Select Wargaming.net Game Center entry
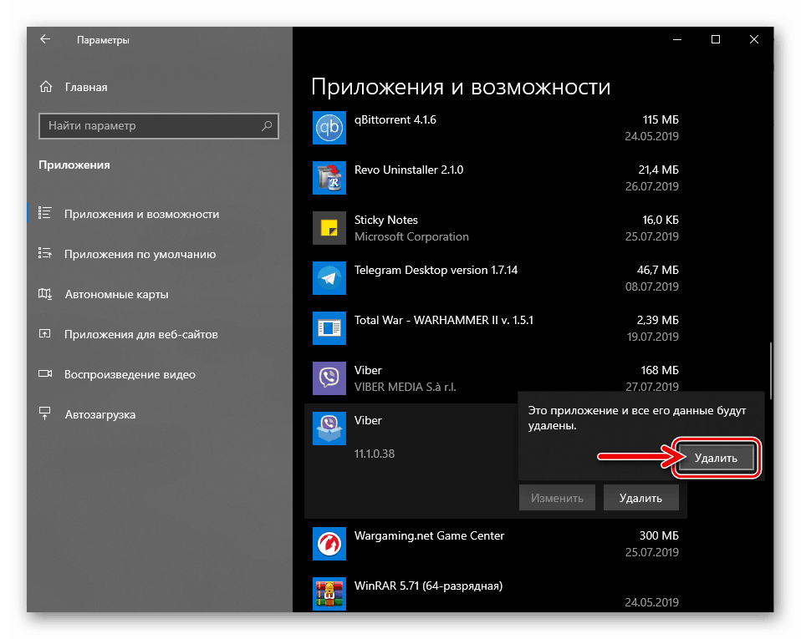Screen dimensions: 801x639 (496, 544)
